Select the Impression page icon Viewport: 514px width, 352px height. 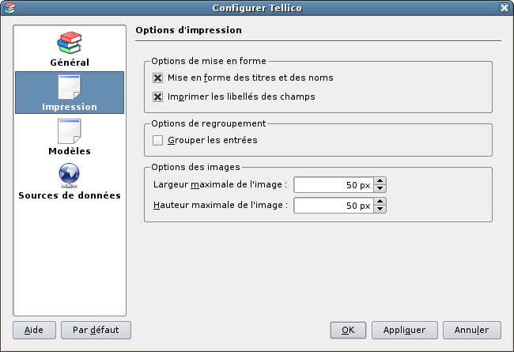69,87
